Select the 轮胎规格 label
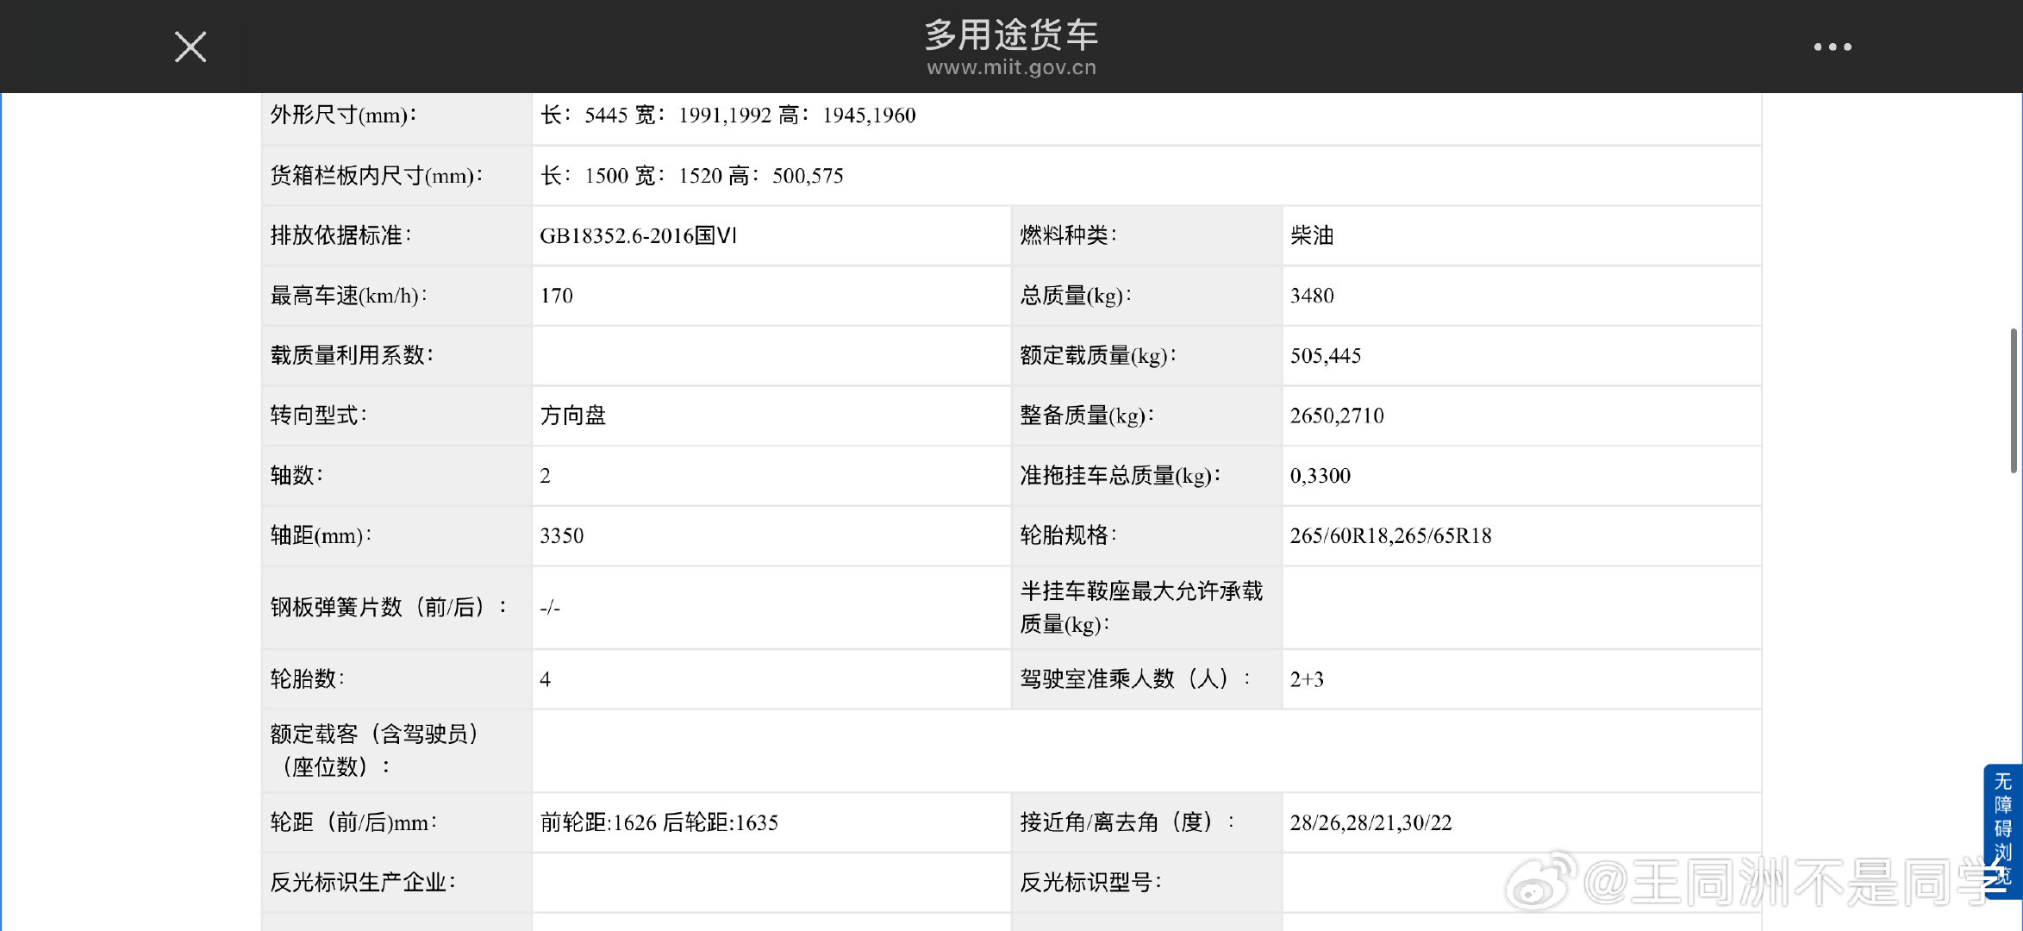 (x=1068, y=535)
